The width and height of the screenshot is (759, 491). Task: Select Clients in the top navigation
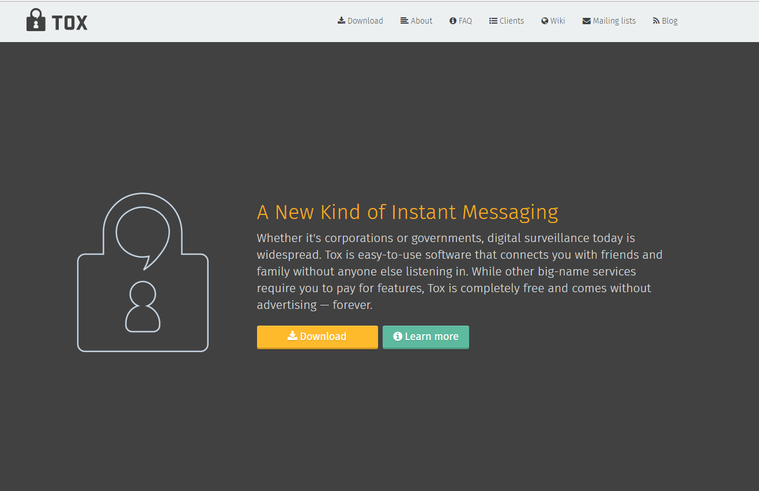point(512,21)
